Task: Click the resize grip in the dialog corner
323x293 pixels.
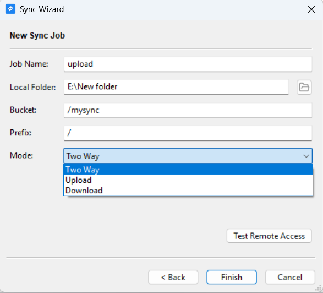Action: point(319,289)
